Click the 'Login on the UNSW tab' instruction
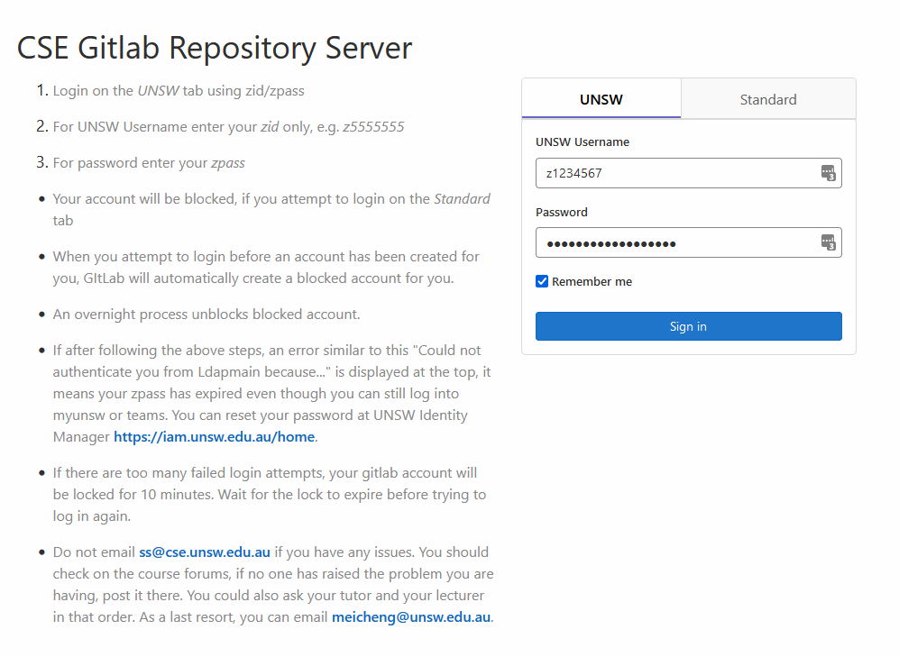This screenshot has height=657, width=899. click(179, 90)
